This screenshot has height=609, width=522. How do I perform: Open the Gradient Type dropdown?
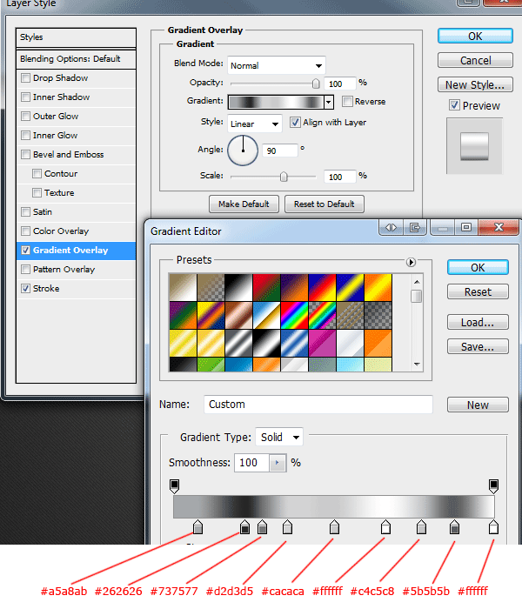pyautogui.click(x=279, y=438)
